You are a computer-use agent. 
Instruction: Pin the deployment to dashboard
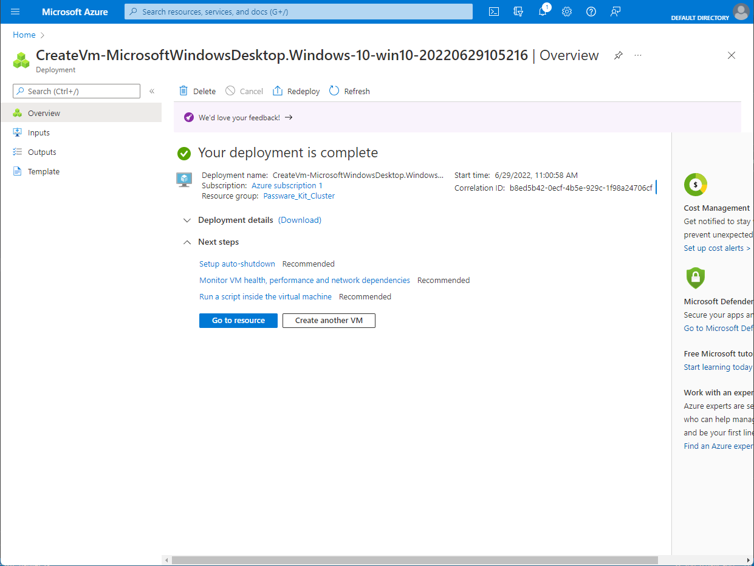click(x=618, y=55)
